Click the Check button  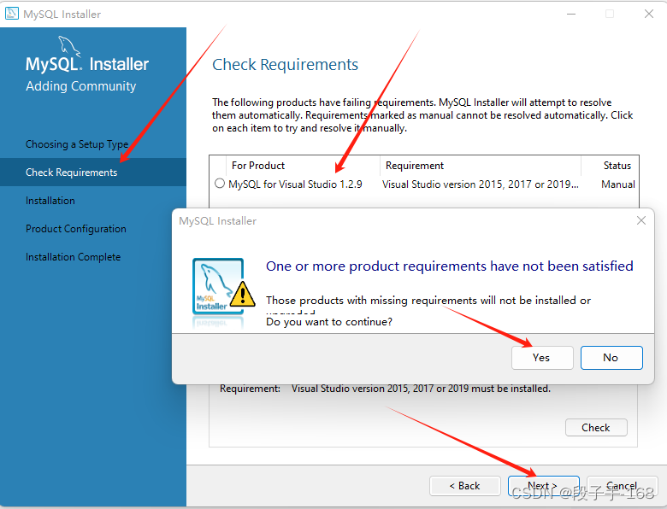(x=595, y=427)
